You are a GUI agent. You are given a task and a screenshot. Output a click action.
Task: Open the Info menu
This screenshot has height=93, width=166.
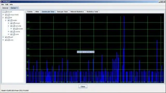point(11,5)
